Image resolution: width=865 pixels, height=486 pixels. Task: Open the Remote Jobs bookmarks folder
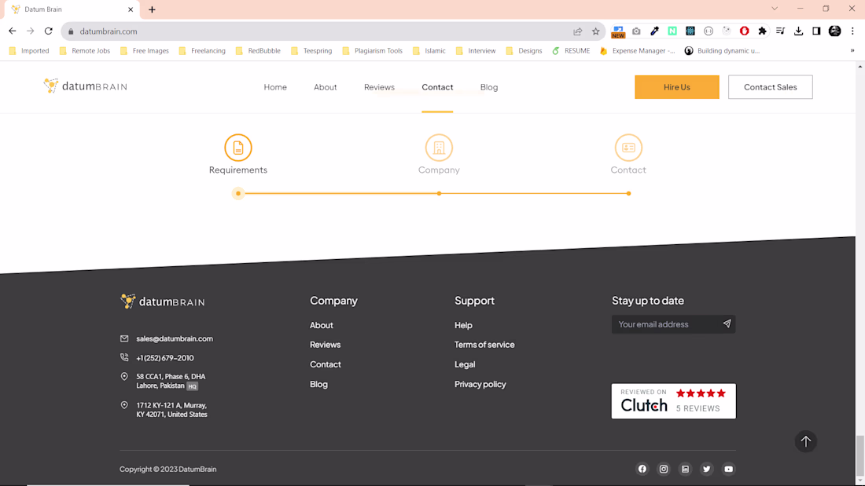(x=85, y=51)
